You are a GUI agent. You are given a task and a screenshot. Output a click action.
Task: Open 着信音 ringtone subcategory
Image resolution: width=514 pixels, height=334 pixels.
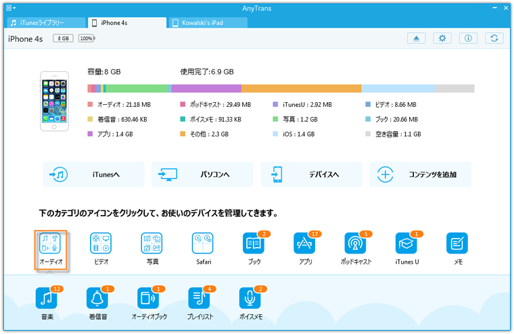[97, 298]
